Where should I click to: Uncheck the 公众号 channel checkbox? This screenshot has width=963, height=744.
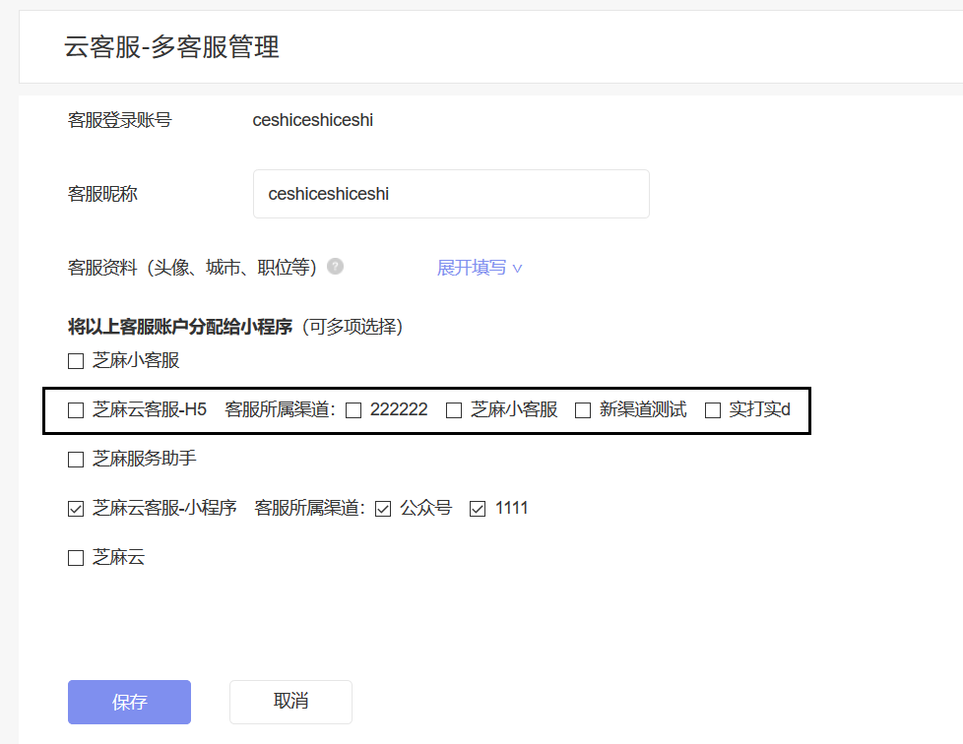click(383, 509)
